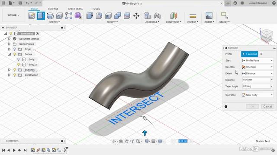Image resolution: width=277 pixels, height=155 pixels.
Task: Click the Play button on the timeline
Action: [14, 150]
